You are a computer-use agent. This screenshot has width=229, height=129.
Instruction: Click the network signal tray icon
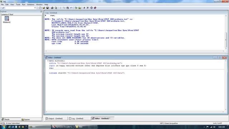pyautogui.click(x=211, y=127)
